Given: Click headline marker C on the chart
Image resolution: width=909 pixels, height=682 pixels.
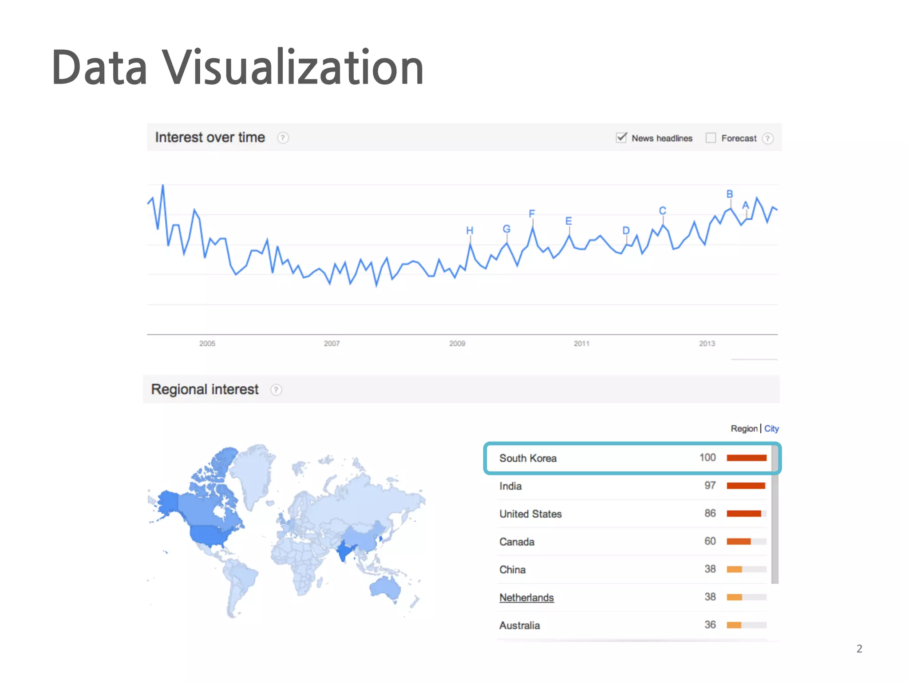Looking at the screenshot, I should tap(662, 211).
